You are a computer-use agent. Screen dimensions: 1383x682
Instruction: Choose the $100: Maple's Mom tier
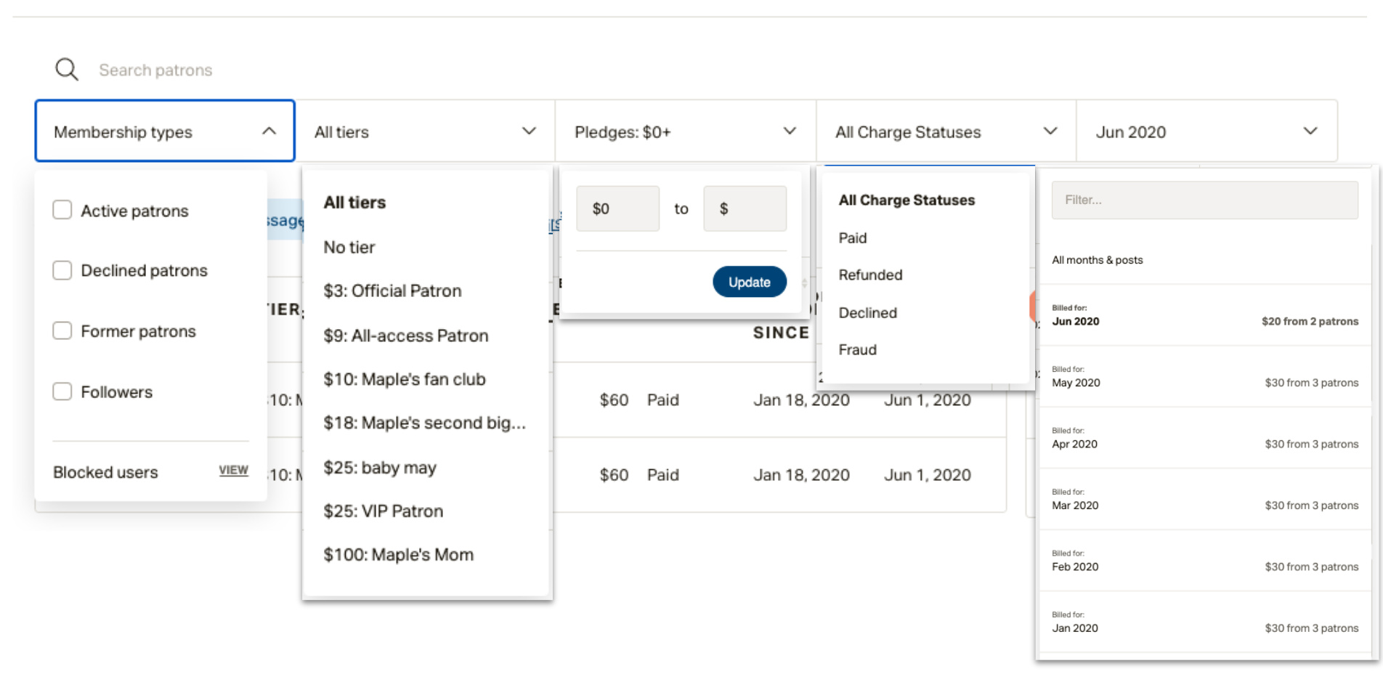(398, 555)
